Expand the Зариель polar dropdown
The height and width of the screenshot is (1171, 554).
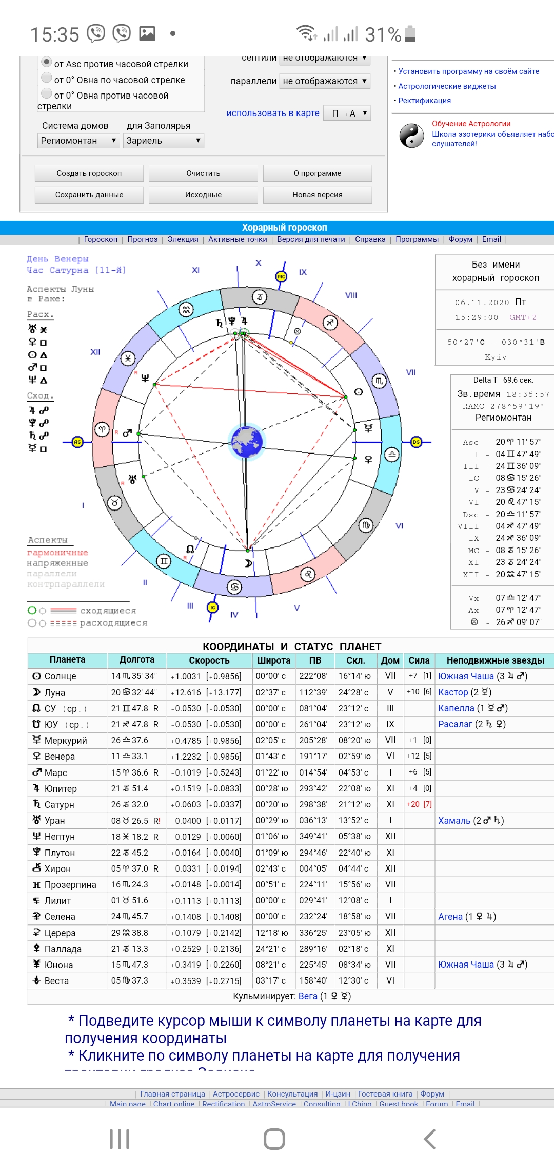(x=163, y=141)
